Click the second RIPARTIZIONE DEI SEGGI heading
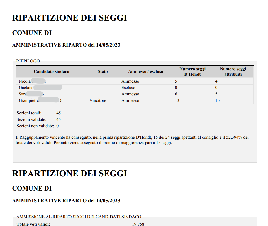 click(x=70, y=174)
